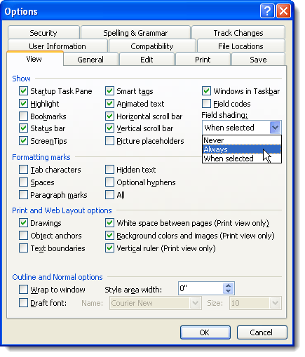The width and height of the screenshot is (305, 357).
Task: Enable Object anchors
Action: pos(23,236)
